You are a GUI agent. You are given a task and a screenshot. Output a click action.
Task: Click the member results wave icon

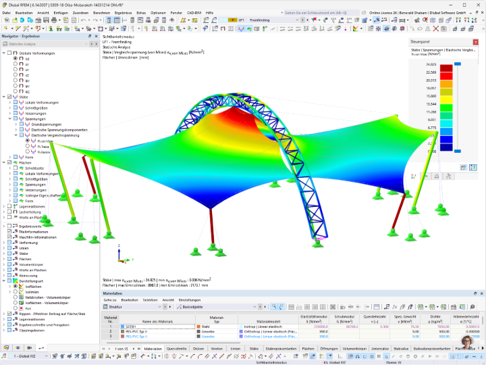(241, 28)
